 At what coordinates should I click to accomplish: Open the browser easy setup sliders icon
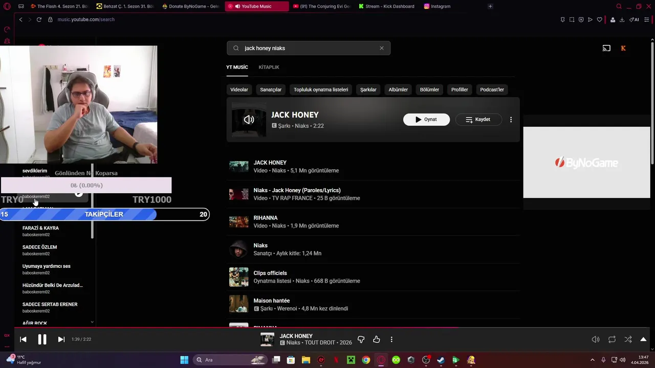point(647,19)
